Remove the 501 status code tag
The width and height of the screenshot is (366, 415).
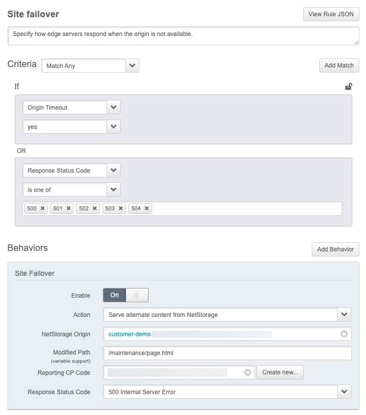[68, 208]
